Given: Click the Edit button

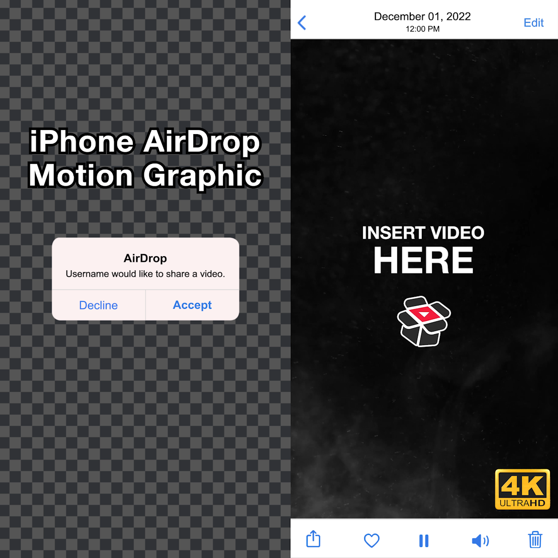Looking at the screenshot, I should (533, 23).
